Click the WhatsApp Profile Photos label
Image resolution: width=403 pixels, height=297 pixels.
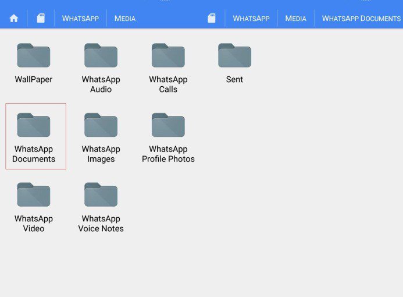168,154
